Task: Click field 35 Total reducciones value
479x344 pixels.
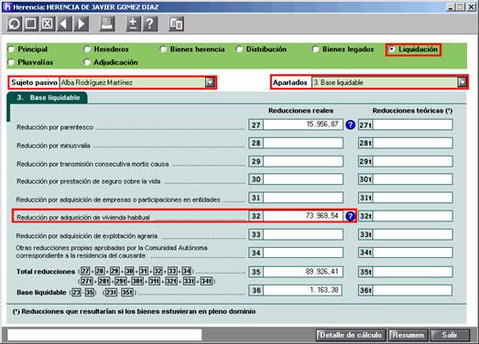Action: [303, 272]
